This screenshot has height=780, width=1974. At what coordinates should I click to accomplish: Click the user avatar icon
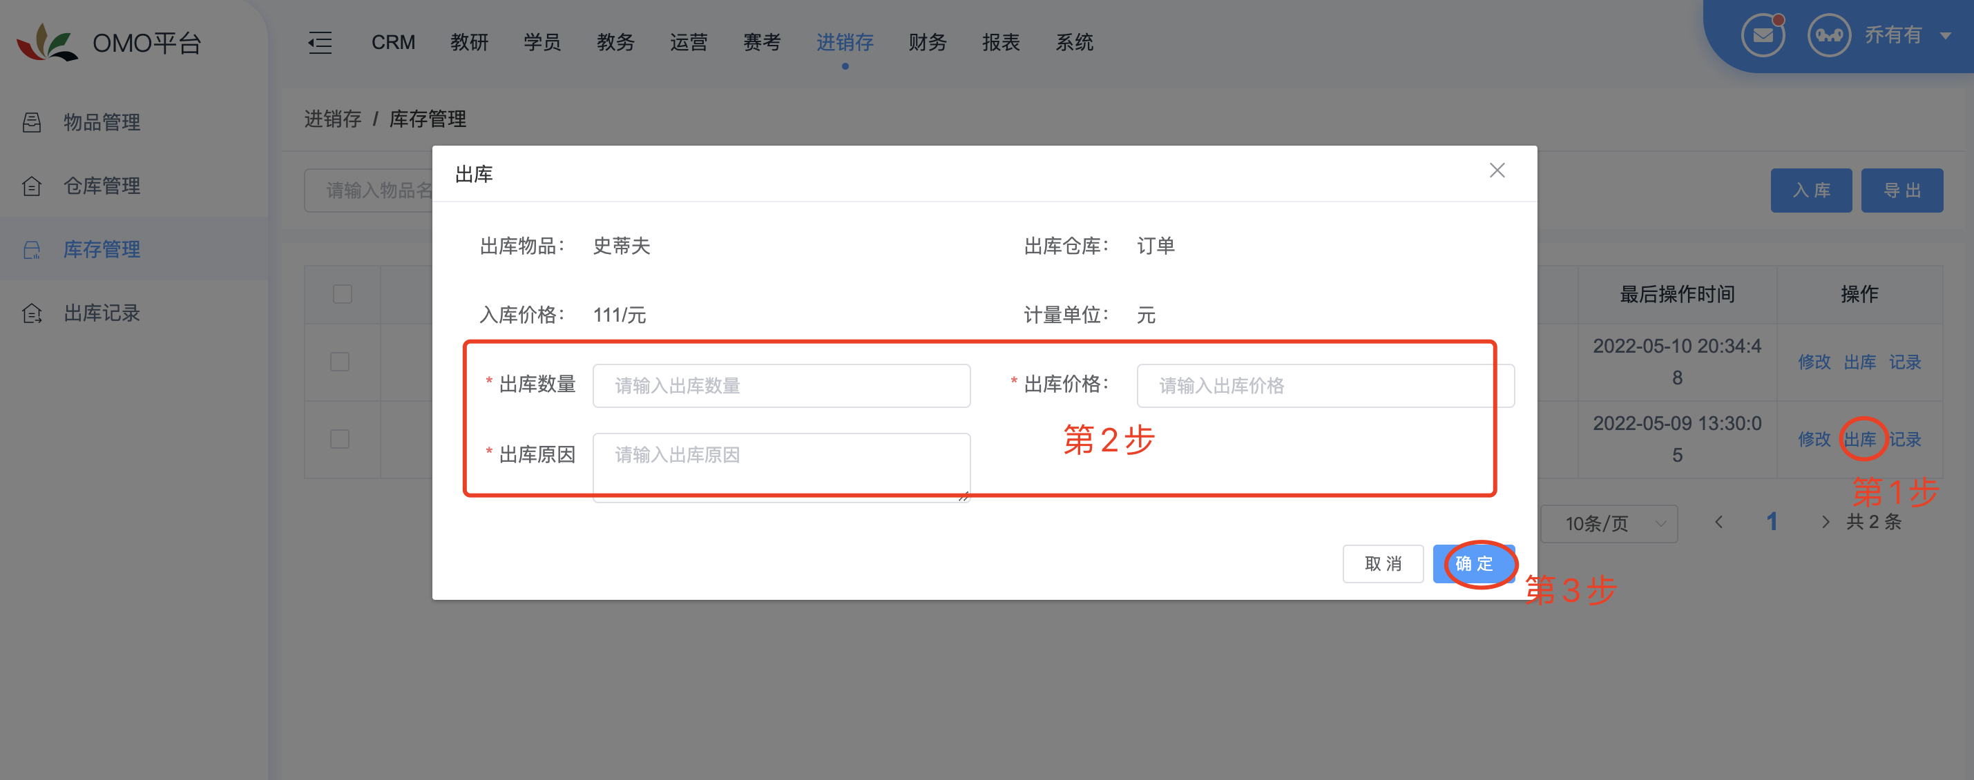pyautogui.click(x=1828, y=35)
